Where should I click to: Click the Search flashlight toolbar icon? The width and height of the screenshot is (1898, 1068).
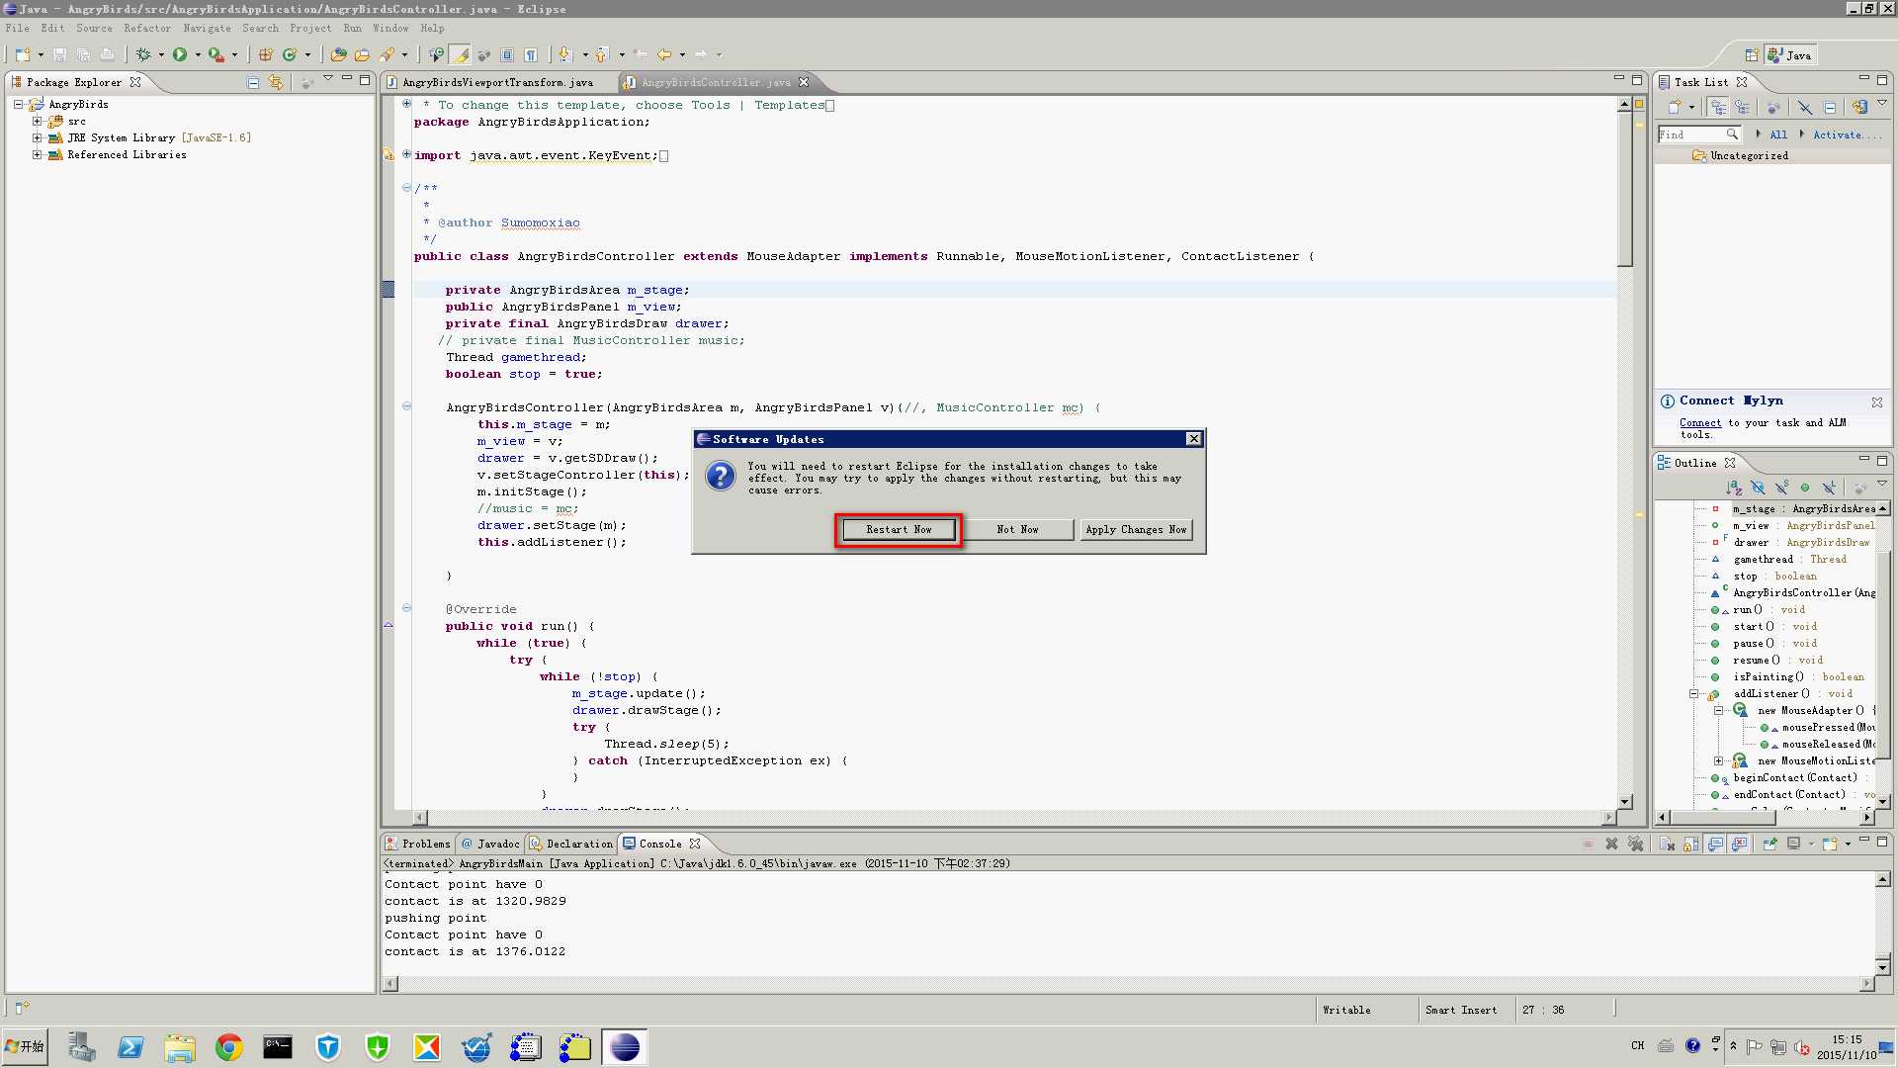pyautogui.click(x=387, y=54)
